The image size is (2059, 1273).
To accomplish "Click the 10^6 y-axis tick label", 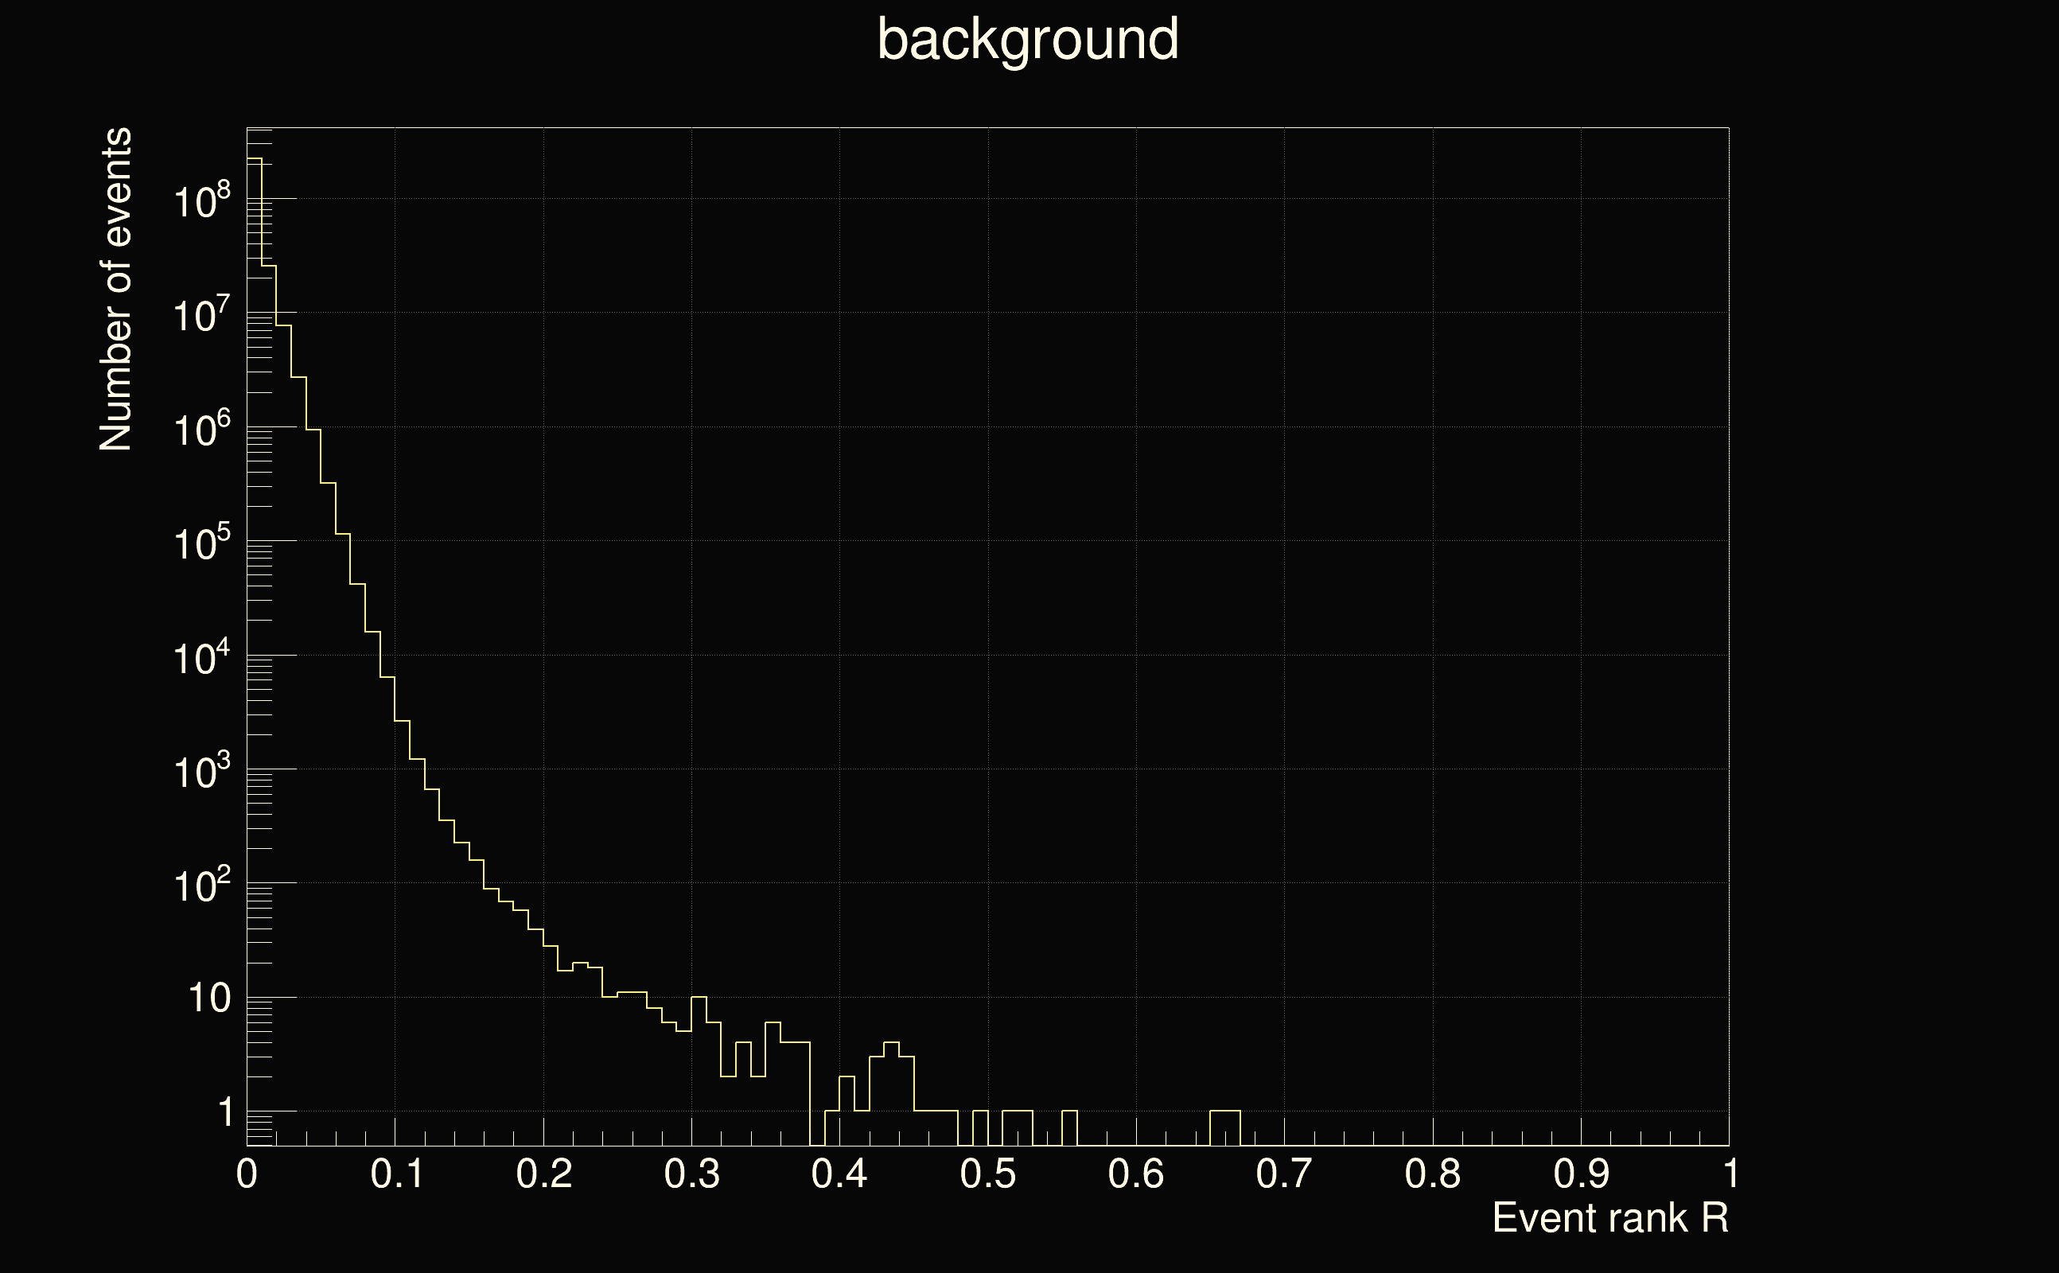I will coord(201,430).
